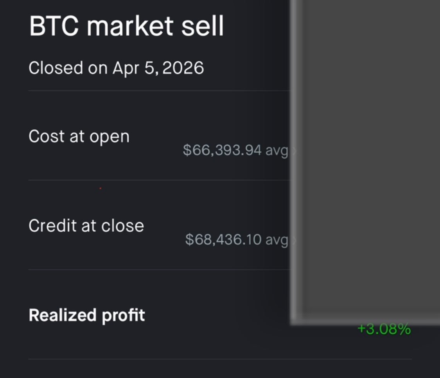Open the $66,393.94 cost amount

click(222, 150)
